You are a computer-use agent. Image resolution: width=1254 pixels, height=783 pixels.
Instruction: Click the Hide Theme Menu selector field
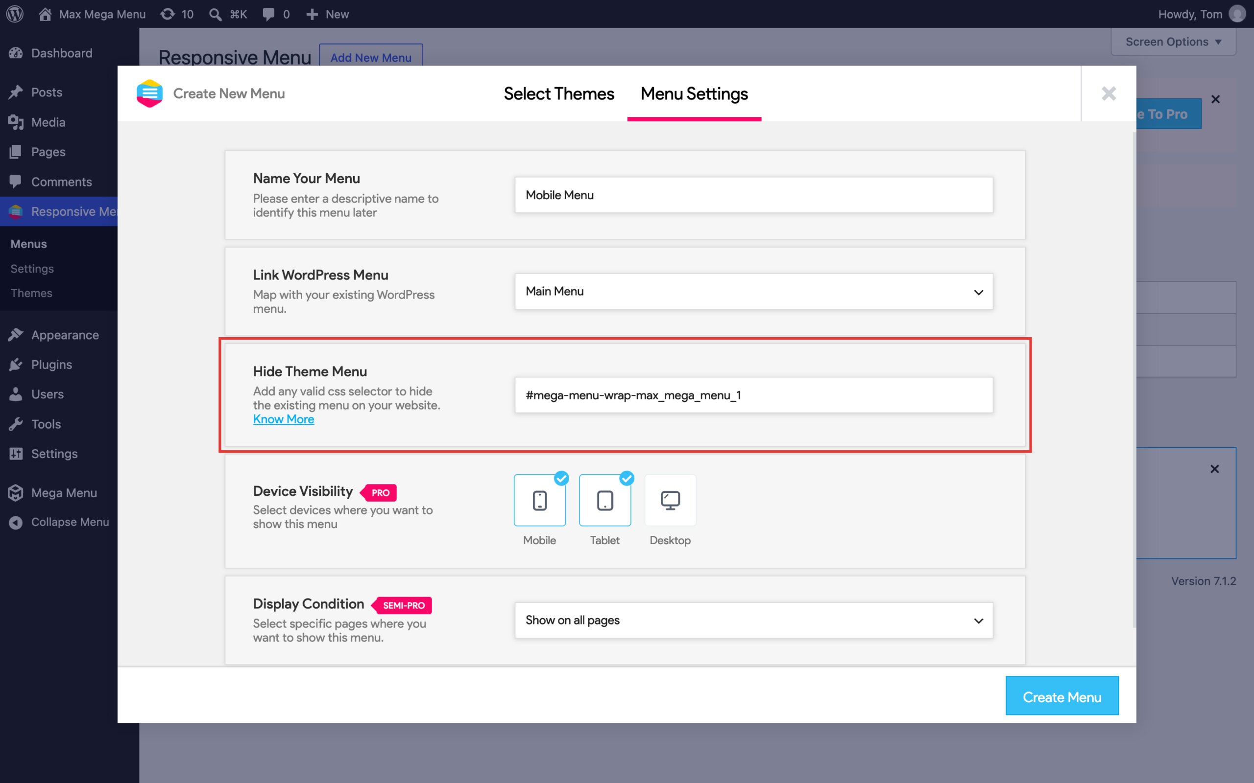tap(753, 395)
